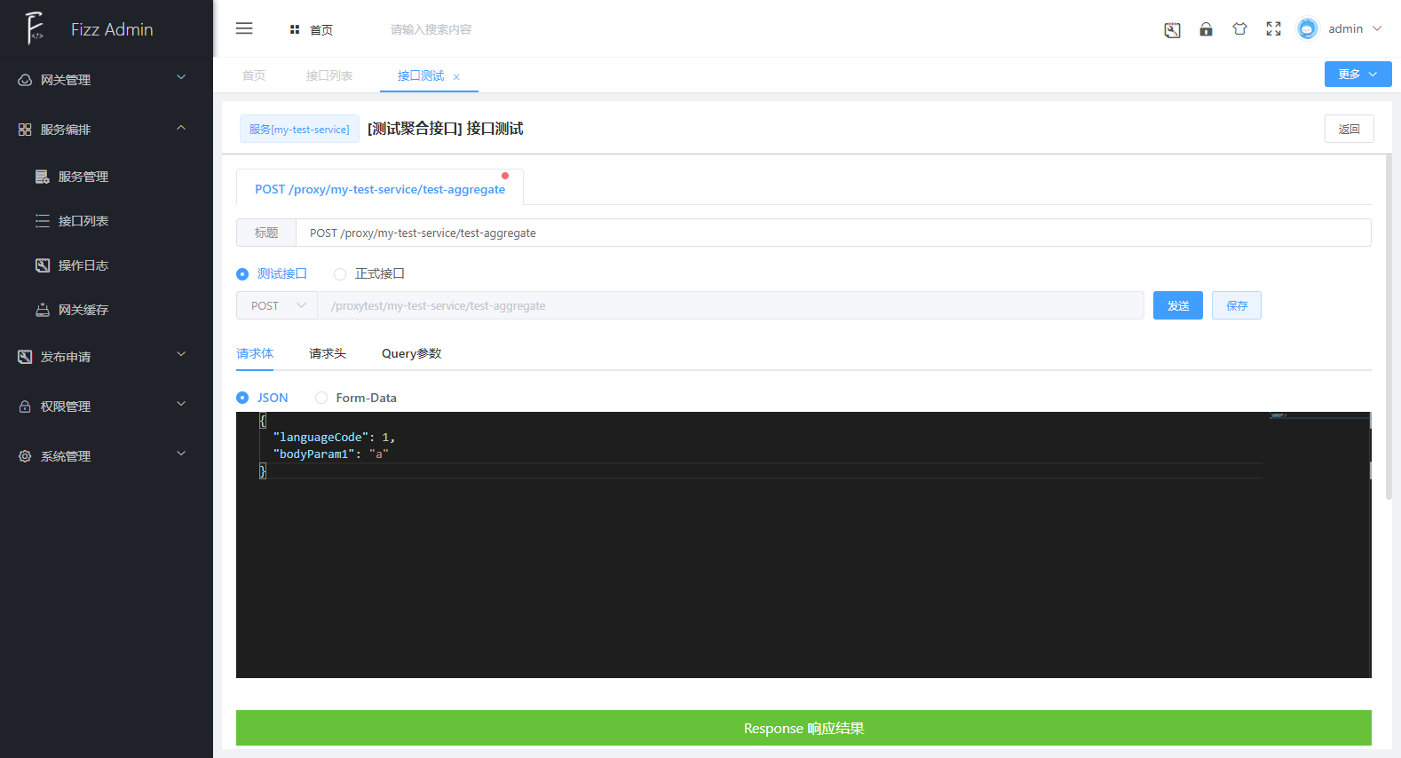
Task: Expand the 发布申请 menu chevron
Action: pos(181,354)
